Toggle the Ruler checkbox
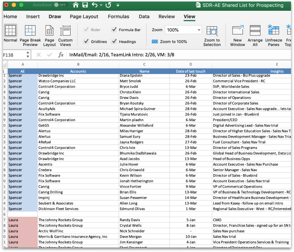 [86, 30]
